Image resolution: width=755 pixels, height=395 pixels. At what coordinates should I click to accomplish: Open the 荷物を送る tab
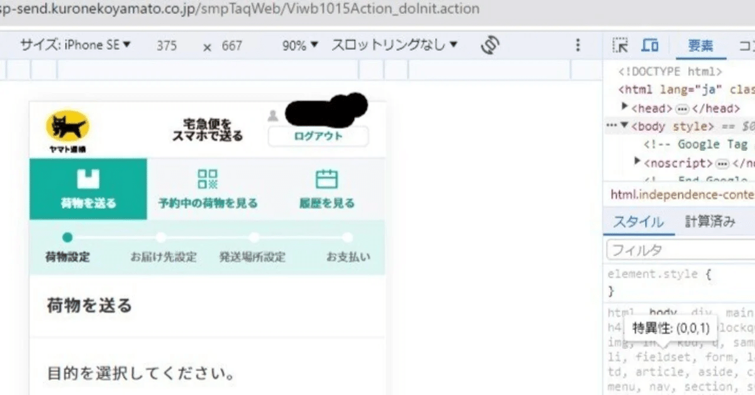pyautogui.click(x=88, y=189)
